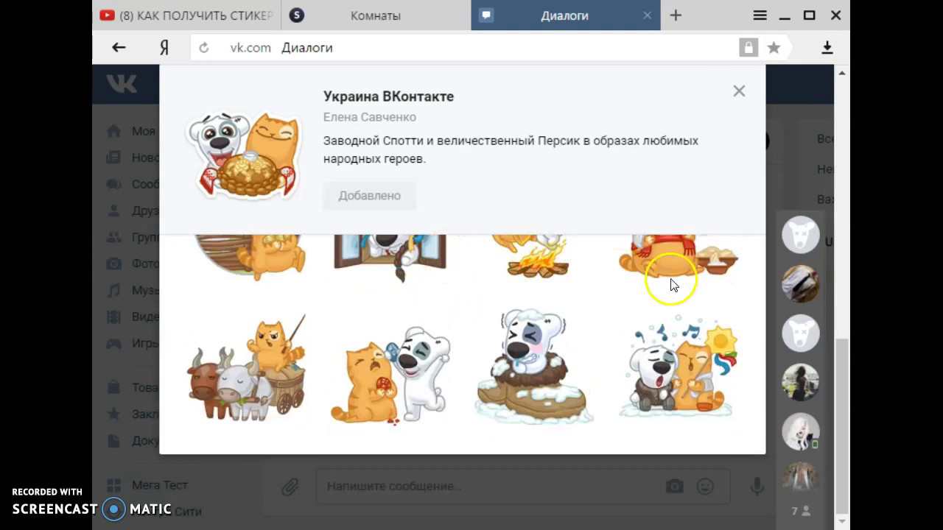Open the photos camera icon in sidebar
Image resolution: width=943 pixels, height=530 pixels.
pos(113,264)
